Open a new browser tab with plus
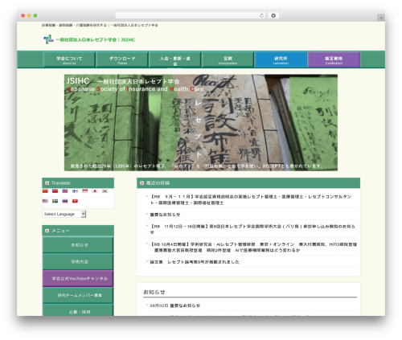Image resolution: width=402 pixels, height=340 pixels. point(381,18)
